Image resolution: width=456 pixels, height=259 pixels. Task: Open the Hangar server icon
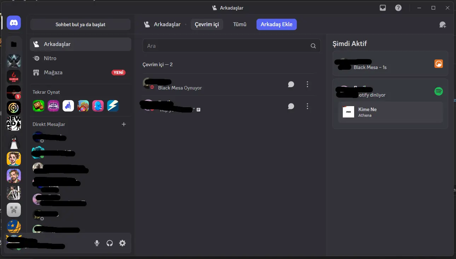pos(14,77)
